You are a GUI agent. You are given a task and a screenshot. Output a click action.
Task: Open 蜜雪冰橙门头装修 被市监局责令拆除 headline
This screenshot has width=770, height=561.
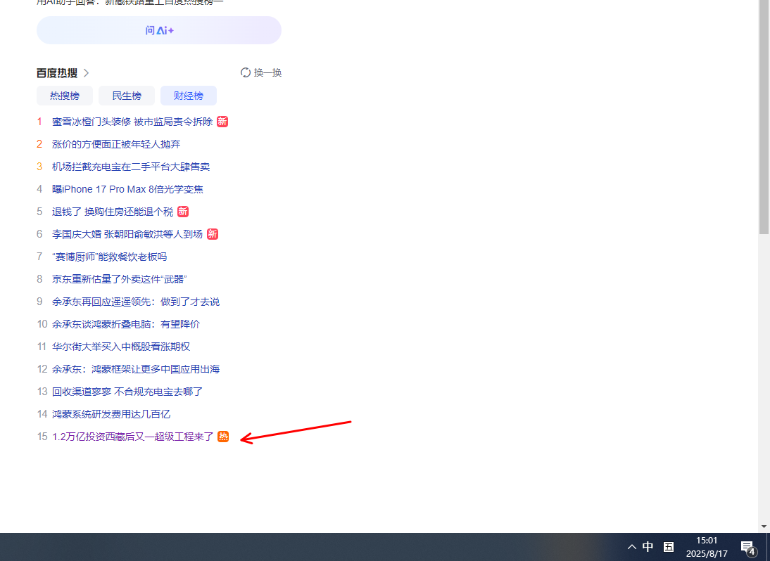tap(132, 122)
